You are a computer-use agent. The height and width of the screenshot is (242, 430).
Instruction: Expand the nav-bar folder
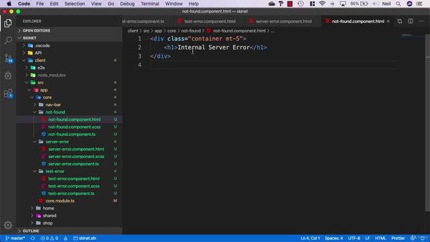click(x=69, y=105)
